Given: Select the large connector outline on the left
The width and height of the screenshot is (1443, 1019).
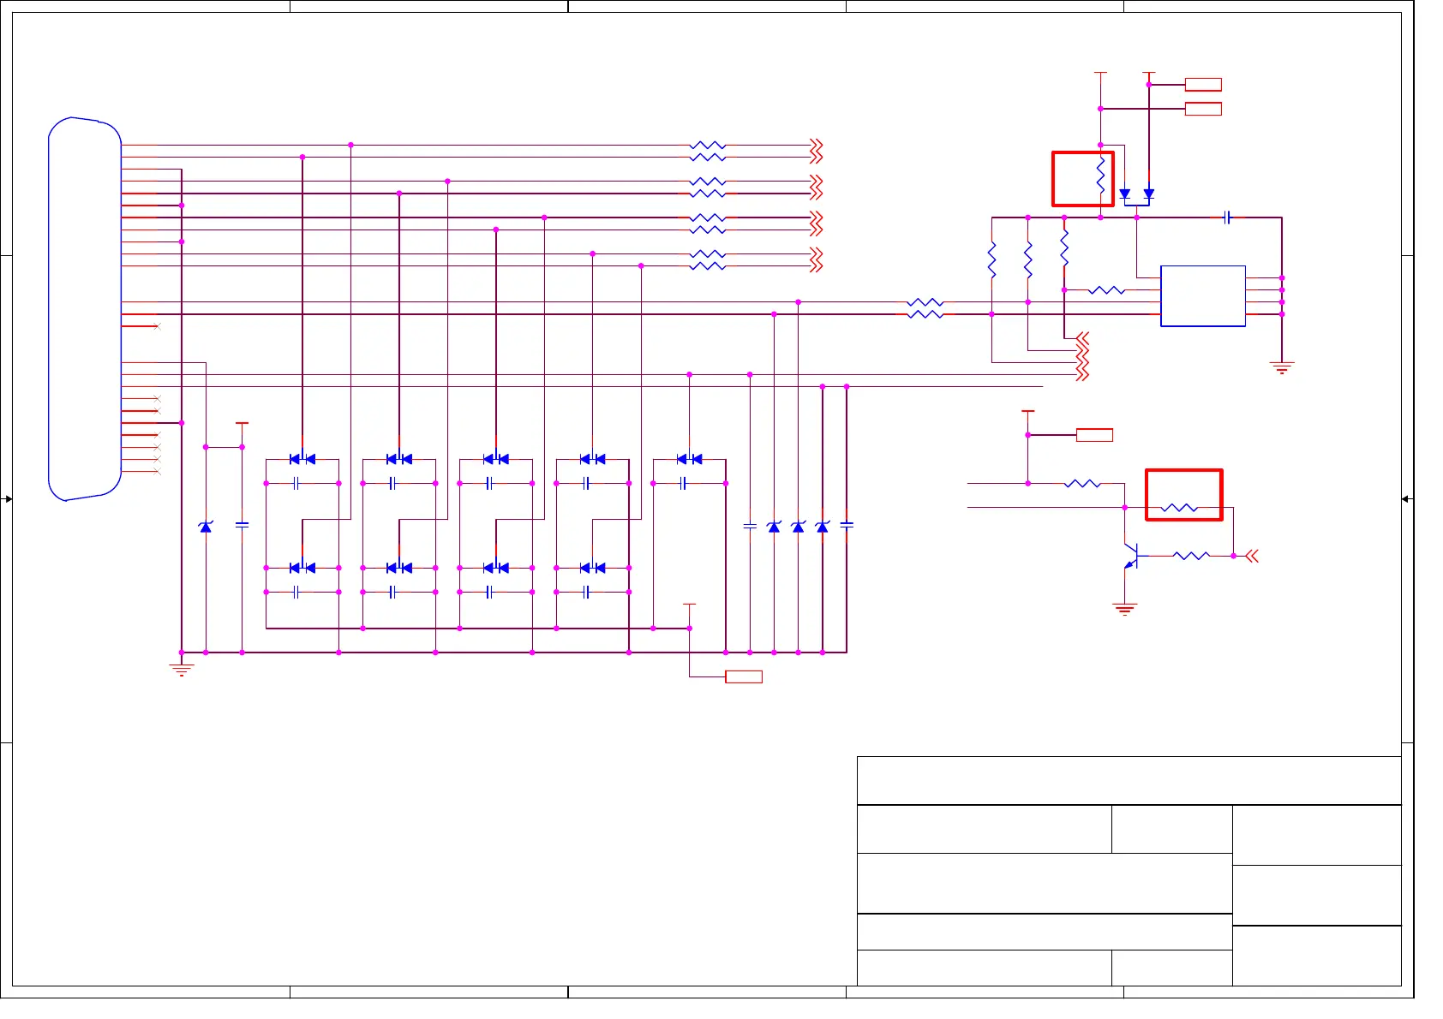Looking at the screenshot, I should [85, 308].
